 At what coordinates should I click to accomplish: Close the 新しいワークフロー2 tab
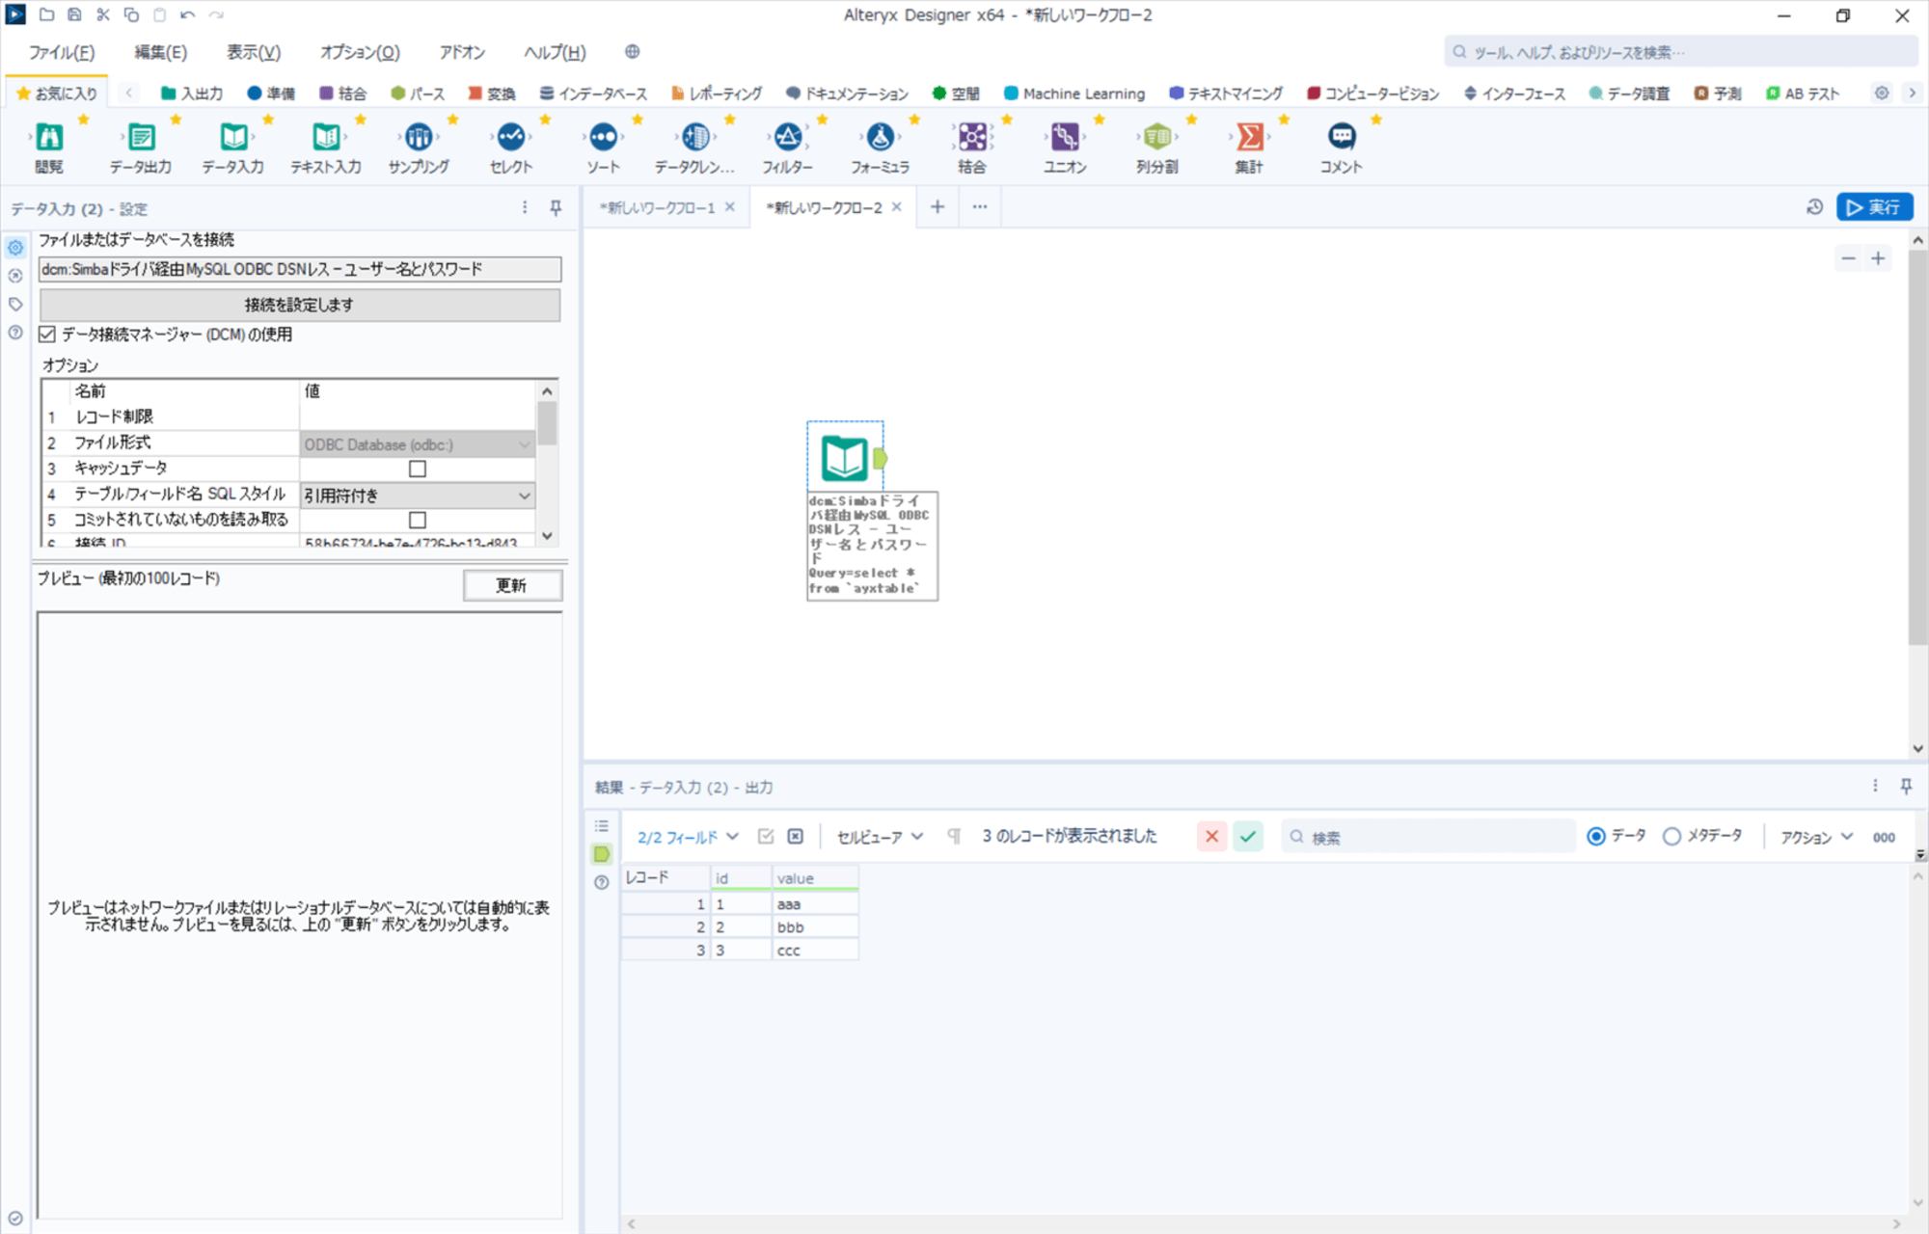[897, 207]
